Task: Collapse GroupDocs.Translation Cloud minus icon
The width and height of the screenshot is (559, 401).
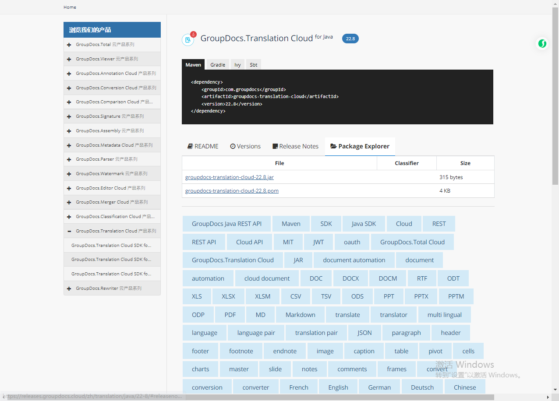Action: 69,231
